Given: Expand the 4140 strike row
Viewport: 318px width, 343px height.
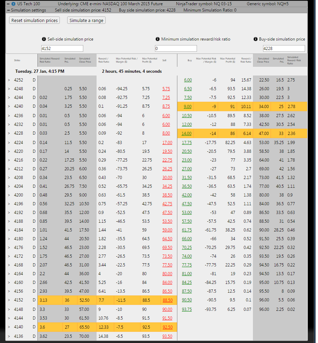Looking at the screenshot, I should click(9, 327).
